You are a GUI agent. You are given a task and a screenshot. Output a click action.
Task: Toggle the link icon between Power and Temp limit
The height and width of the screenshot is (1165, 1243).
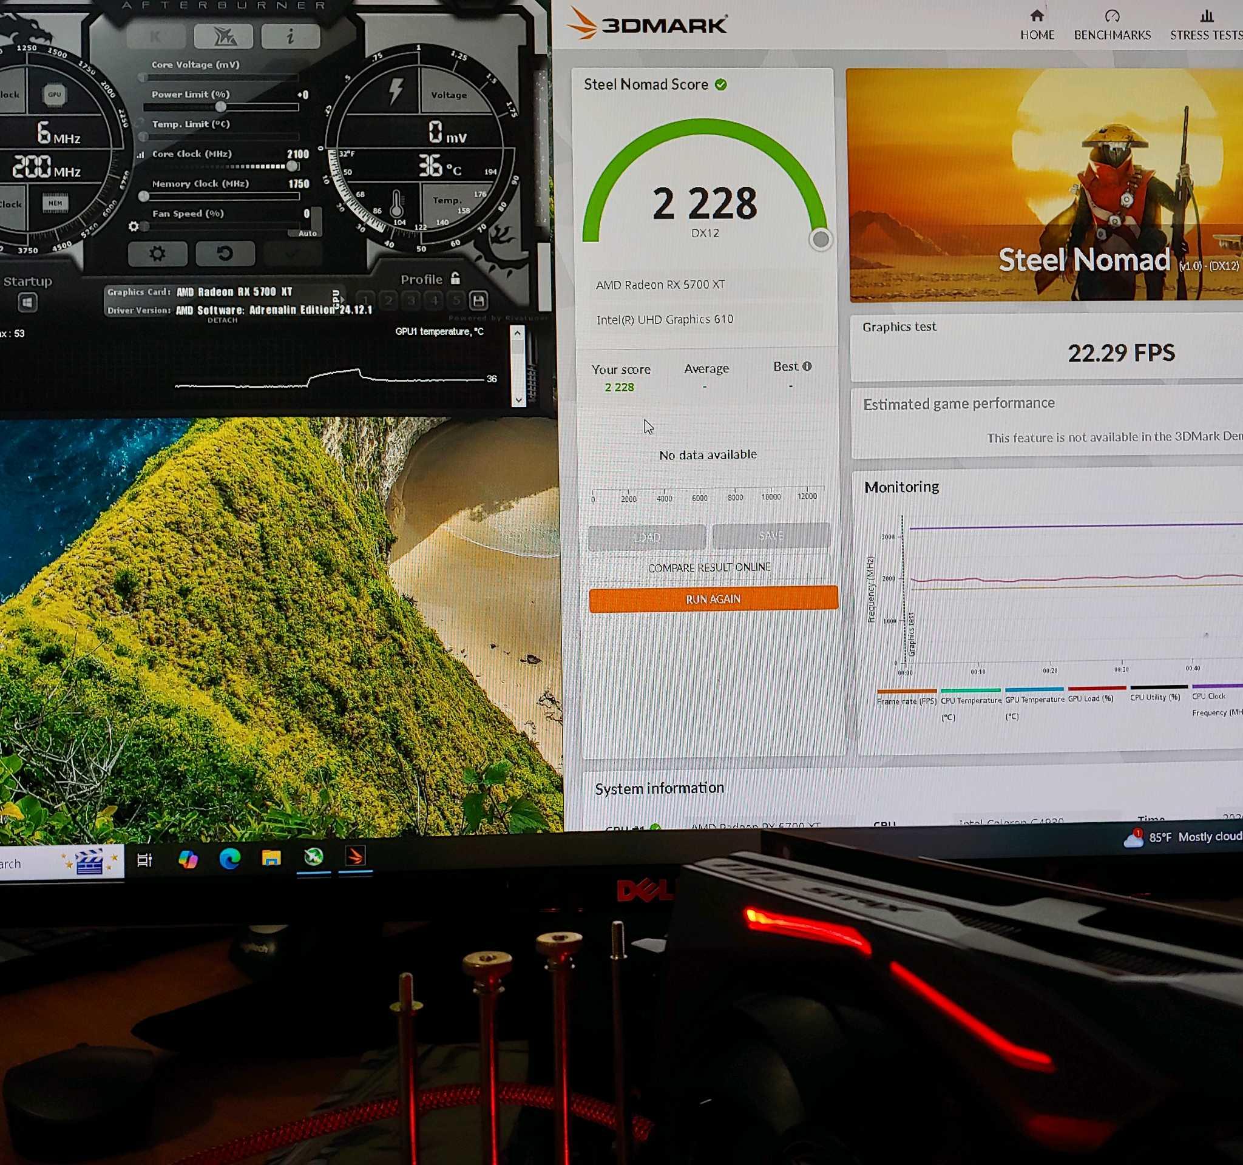click(x=140, y=124)
